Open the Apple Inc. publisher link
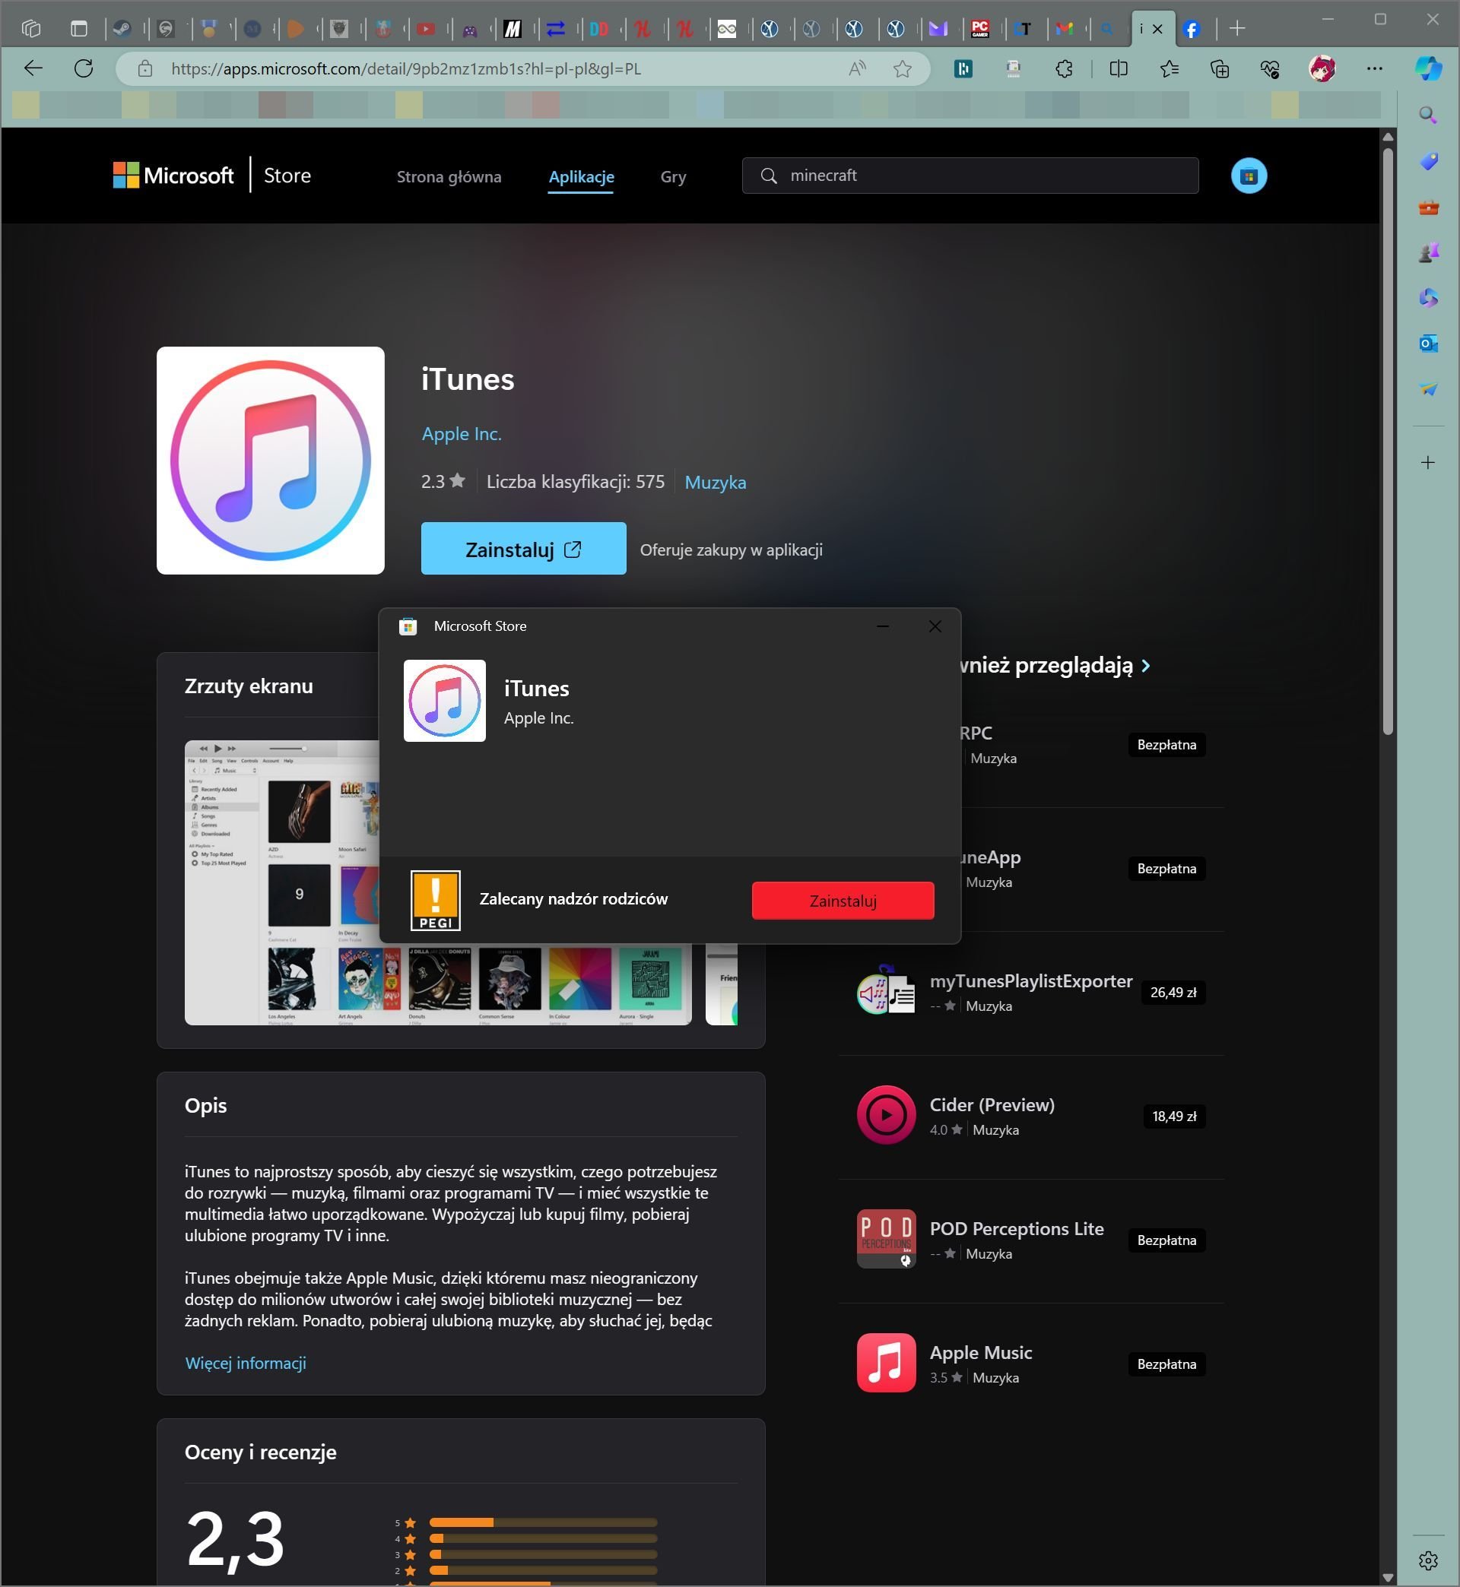1460x1587 pixels. 462,433
